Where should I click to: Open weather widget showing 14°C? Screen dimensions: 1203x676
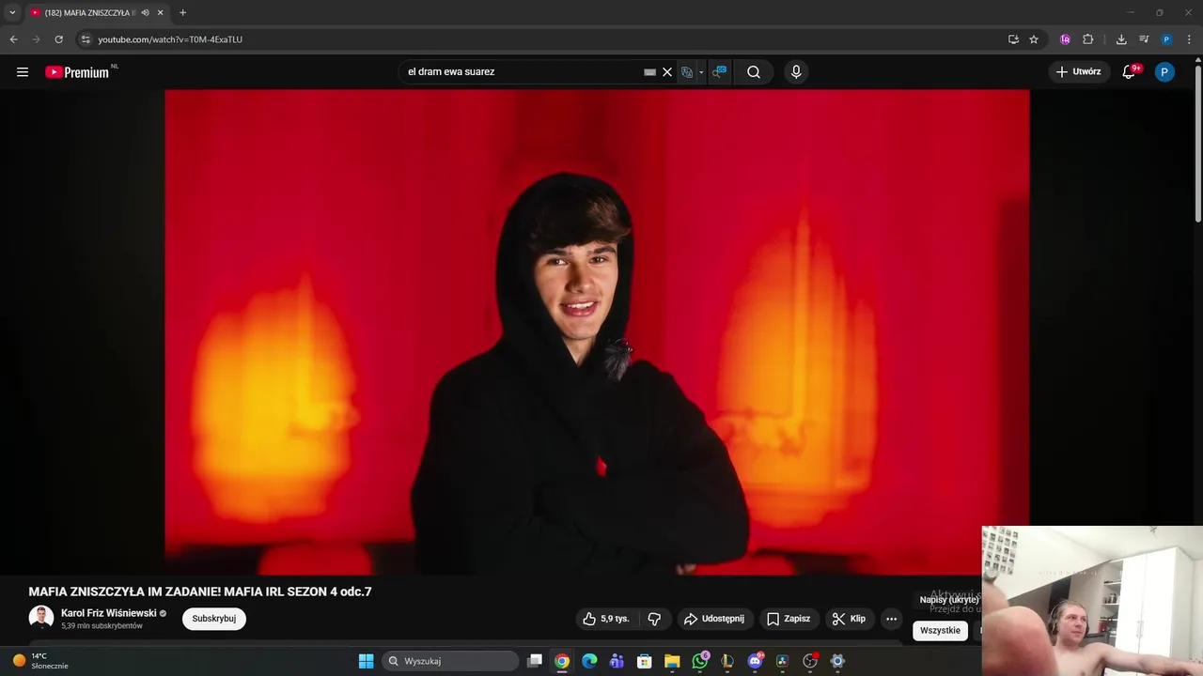[40, 661]
